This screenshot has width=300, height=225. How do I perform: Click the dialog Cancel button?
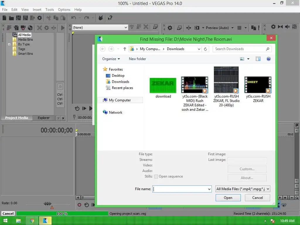pos(257,198)
